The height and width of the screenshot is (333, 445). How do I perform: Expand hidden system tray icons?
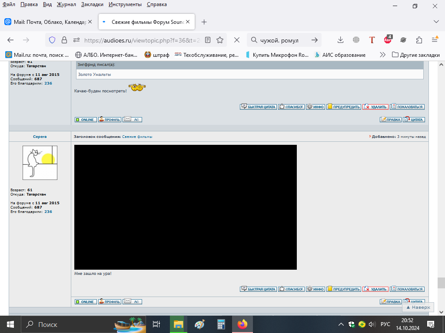tap(342, 324)
